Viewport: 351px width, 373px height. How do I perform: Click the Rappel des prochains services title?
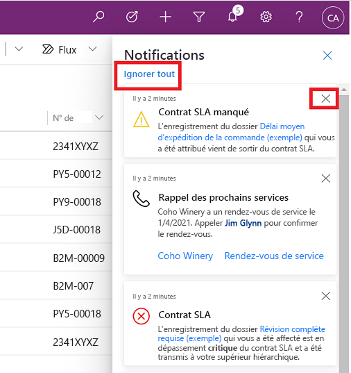pyautogui.click(x=223, y=197)
